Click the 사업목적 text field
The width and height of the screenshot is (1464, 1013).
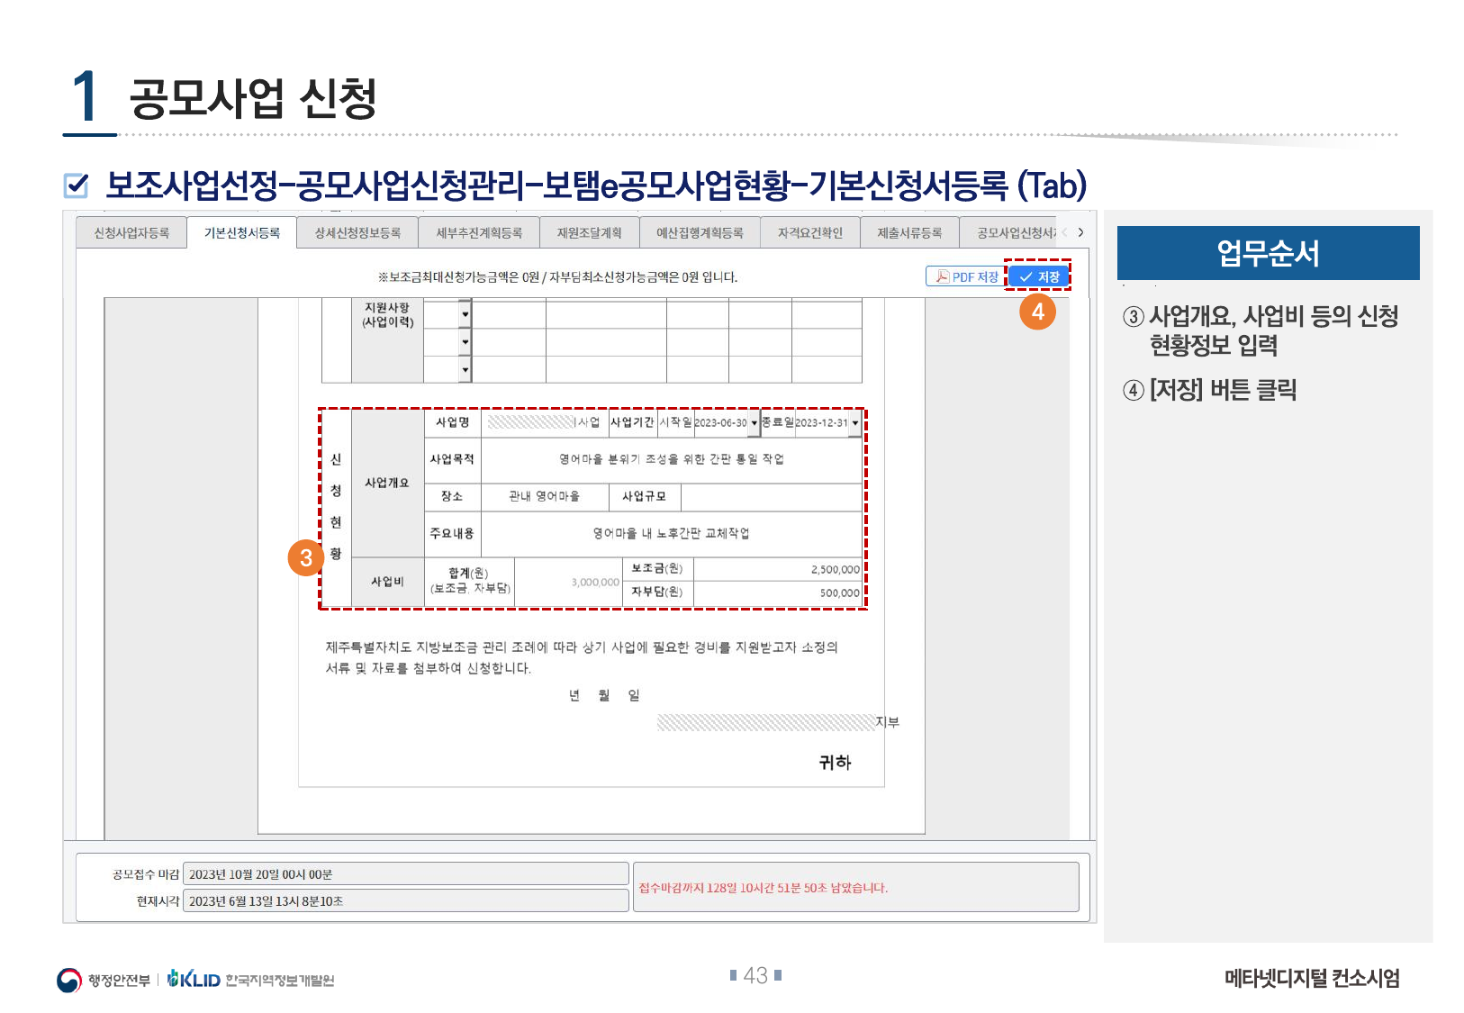tap(671, 459)
